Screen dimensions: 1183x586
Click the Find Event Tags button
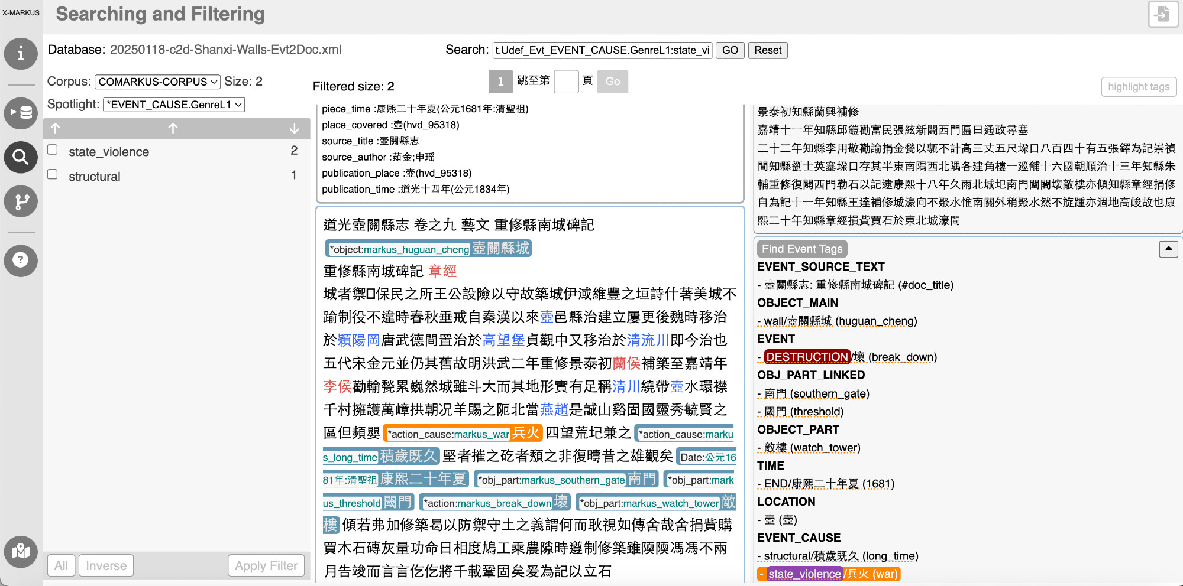point(802,249)
